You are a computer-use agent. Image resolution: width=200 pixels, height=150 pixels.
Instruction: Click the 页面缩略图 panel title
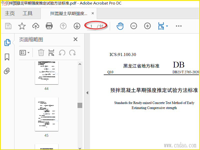31,39
